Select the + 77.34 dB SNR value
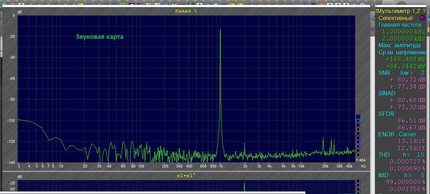Screen dimensions: 430x194 [408, 87]
